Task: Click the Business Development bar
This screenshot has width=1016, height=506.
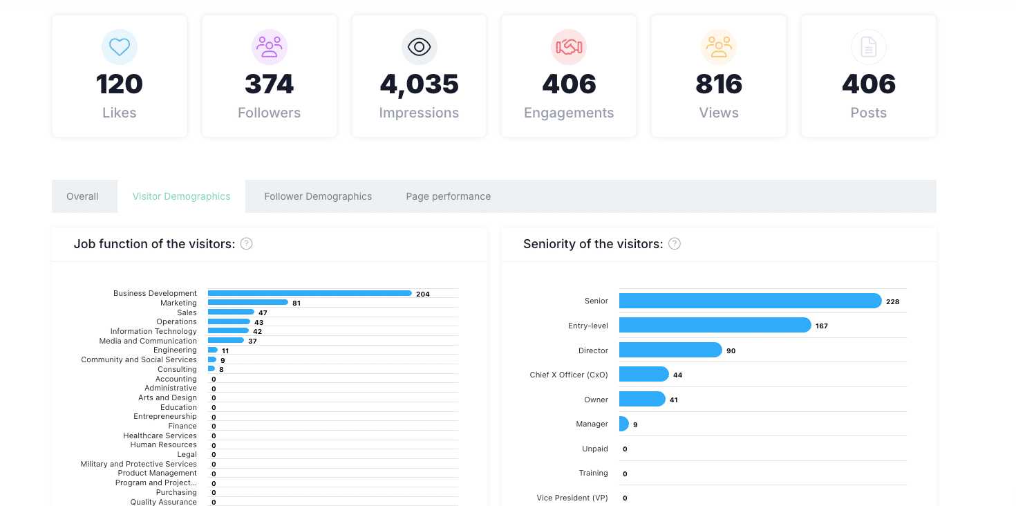Action: [310, 293]
